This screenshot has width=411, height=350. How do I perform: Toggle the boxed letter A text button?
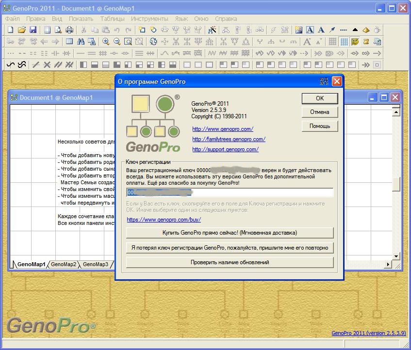click(310, 30)
